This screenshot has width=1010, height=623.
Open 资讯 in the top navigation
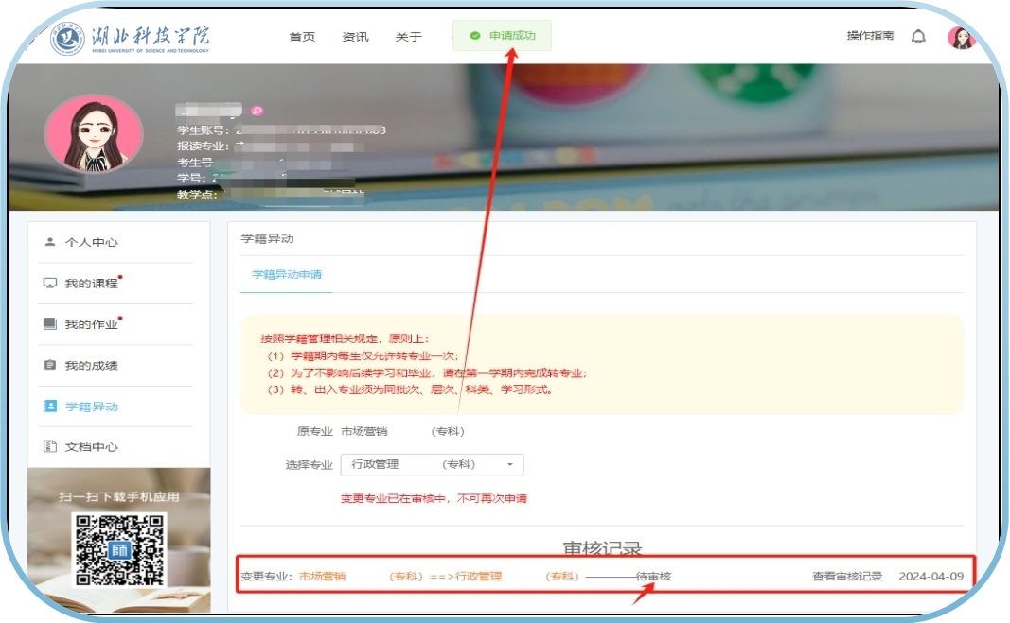tap(355, 37)
